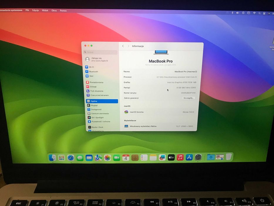Click the settings search field
274x206 pixels.
100,52
